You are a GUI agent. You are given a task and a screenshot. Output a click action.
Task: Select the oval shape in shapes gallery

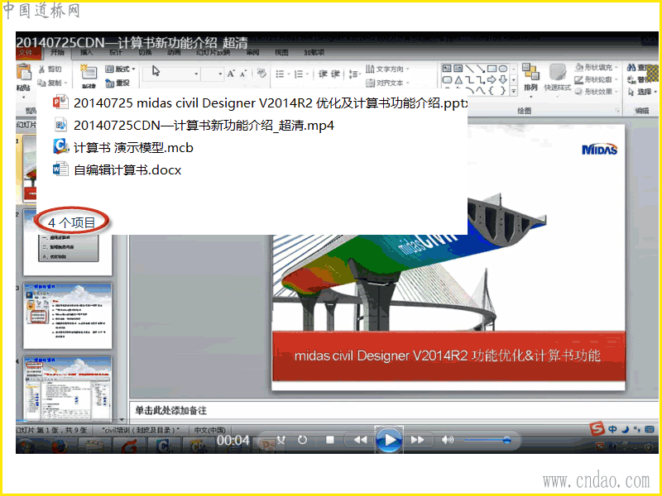(503, 69)
